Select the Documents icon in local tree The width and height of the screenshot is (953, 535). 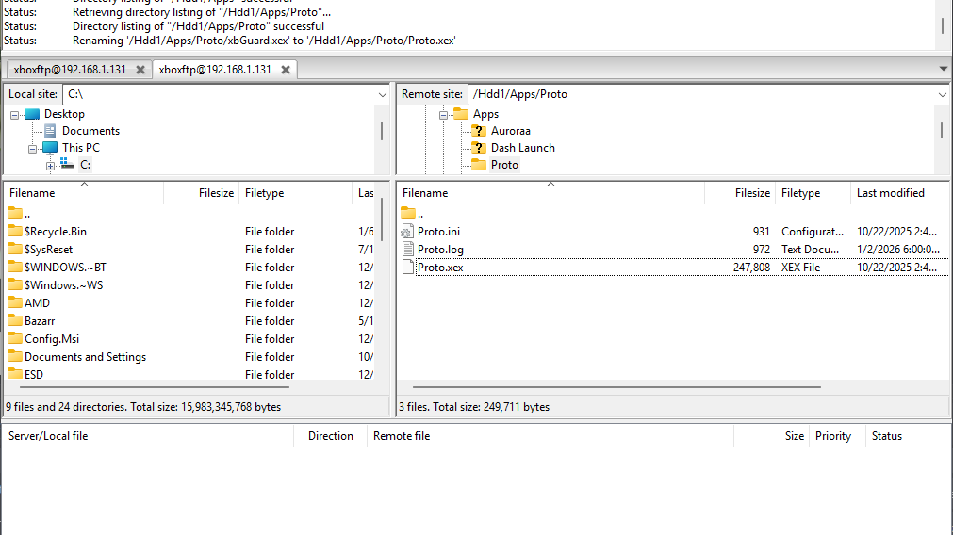[50, 131]
